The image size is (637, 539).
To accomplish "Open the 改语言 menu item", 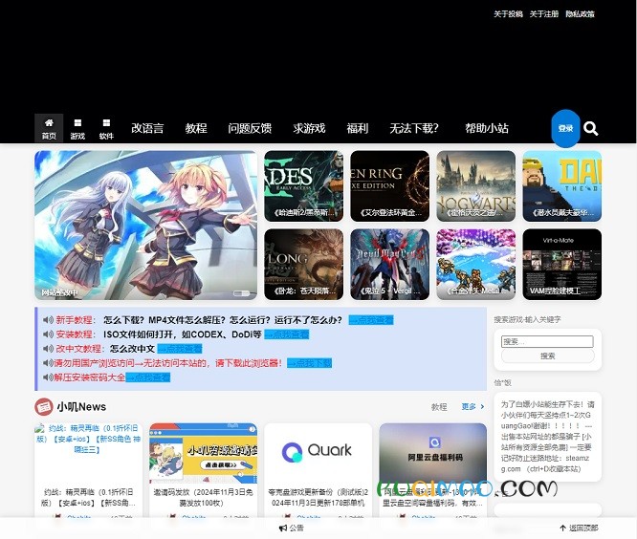I will (x=147, y=128).
